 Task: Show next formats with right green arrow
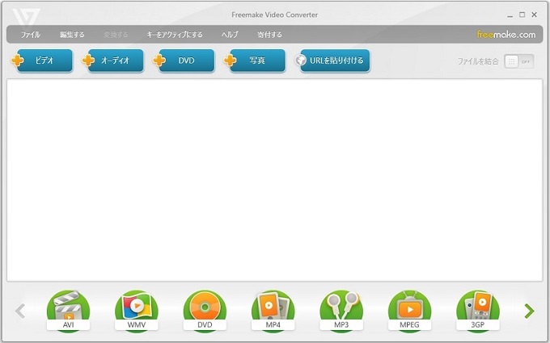529,311
